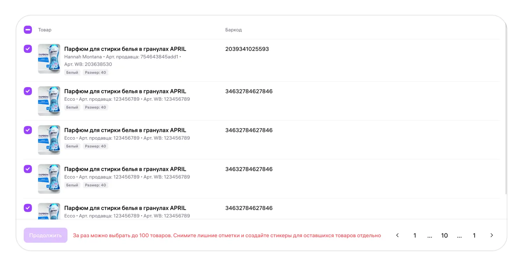Select first page number 1 in pagination

(x=415, y=235)
